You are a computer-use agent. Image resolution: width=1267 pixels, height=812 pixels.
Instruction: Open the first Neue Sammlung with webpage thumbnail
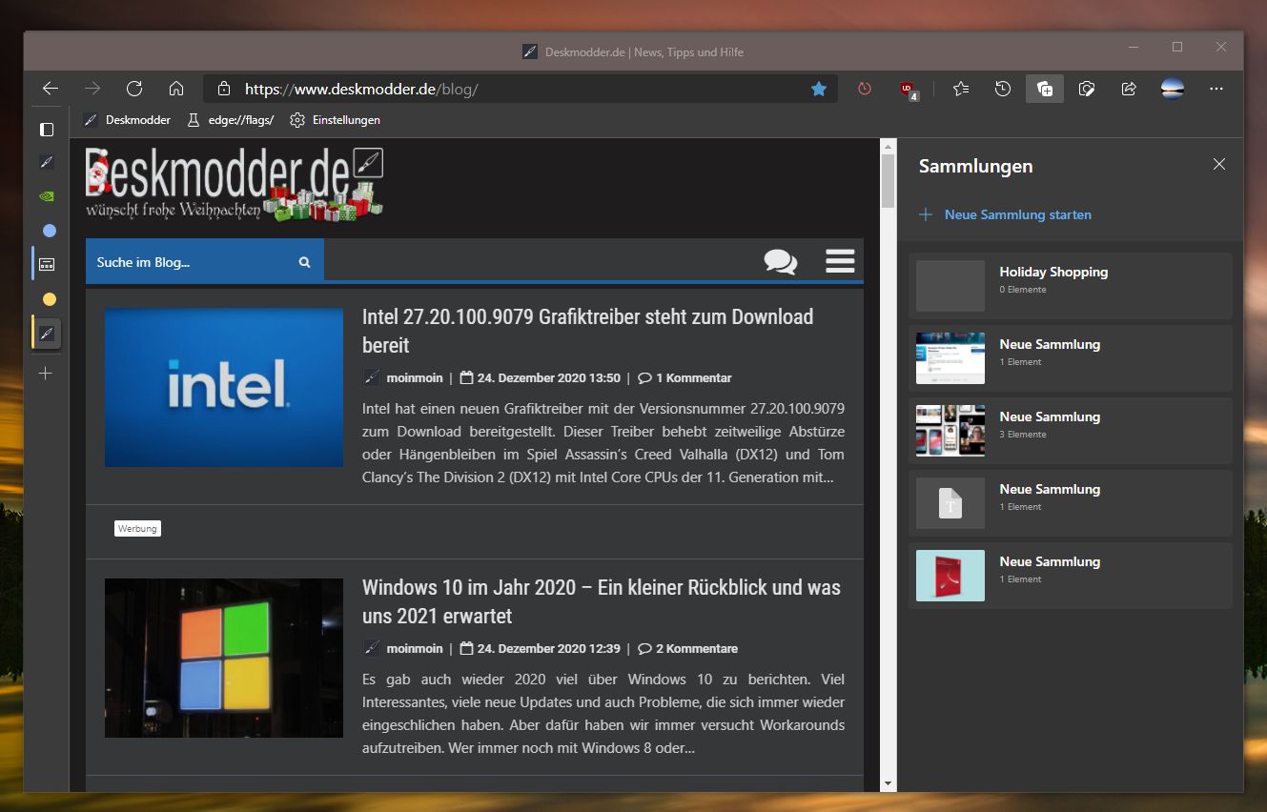1070,358
